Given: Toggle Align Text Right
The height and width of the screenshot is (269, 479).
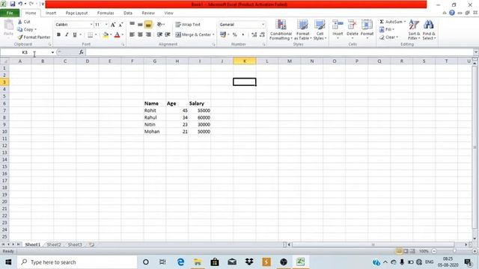Looking at the screenshot, I should [148, 35].
